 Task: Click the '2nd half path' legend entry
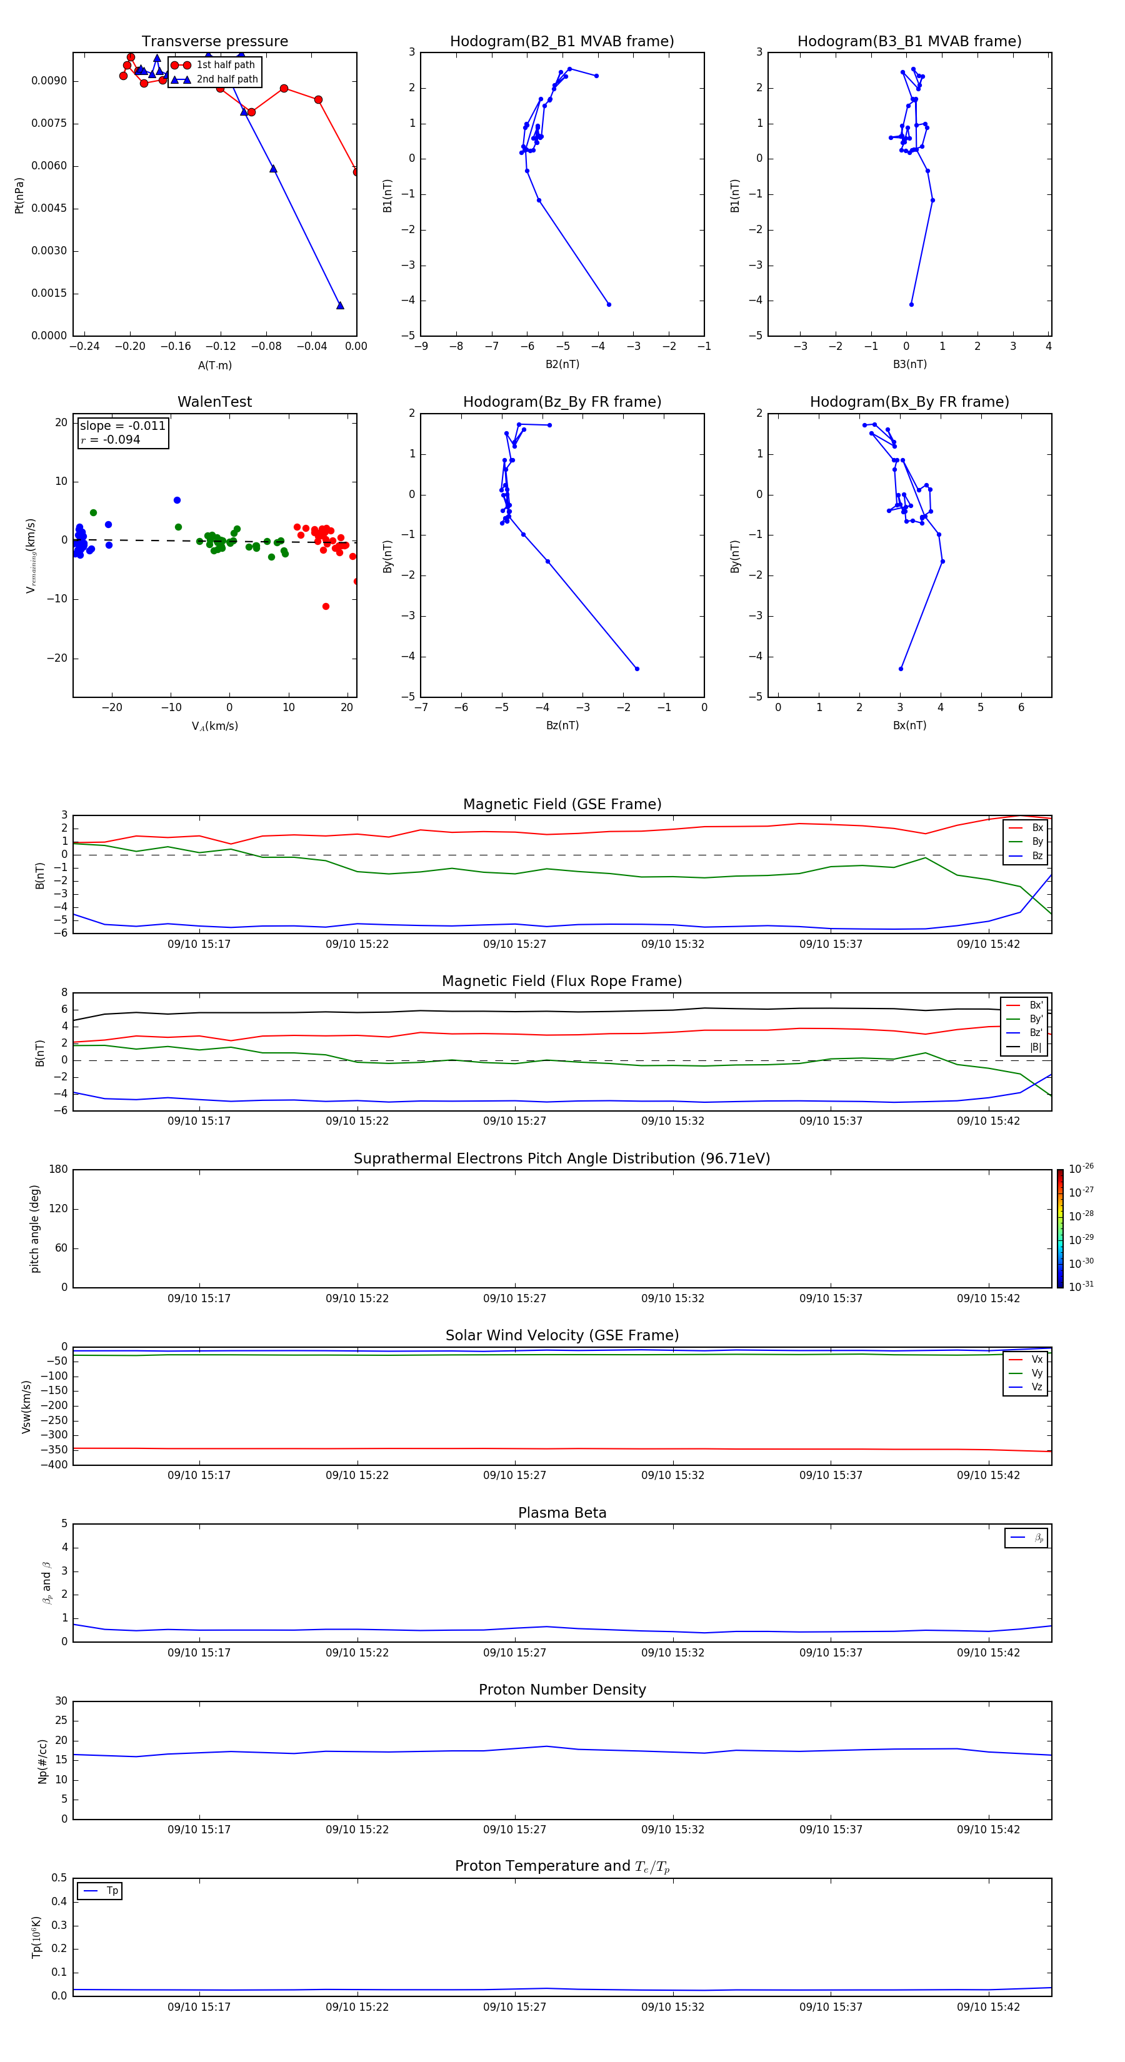click(x=214, y=79)
